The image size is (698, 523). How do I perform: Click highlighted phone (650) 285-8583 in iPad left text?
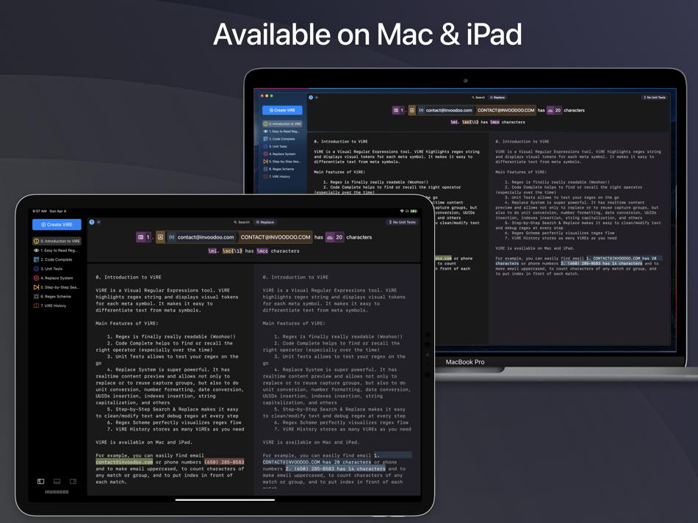224,462
